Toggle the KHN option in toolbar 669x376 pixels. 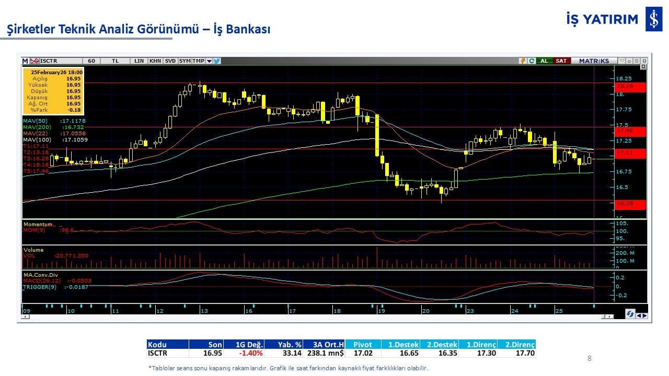point(155,61)
